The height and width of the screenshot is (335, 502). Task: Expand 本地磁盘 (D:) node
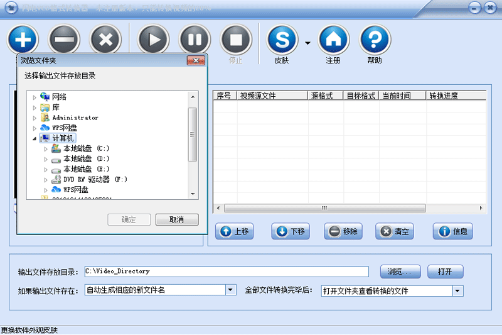[x=46, y=159]
